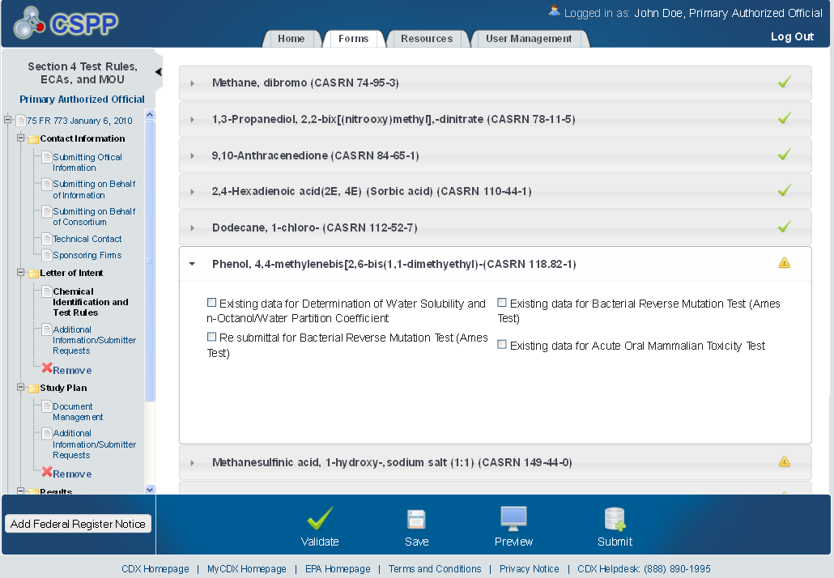Click the Validate green checkmark icon
The width and height of the screenshot is (834, 578).
pos(320,519)
